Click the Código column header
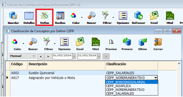 pyautogui.click(x=19, y=66)
